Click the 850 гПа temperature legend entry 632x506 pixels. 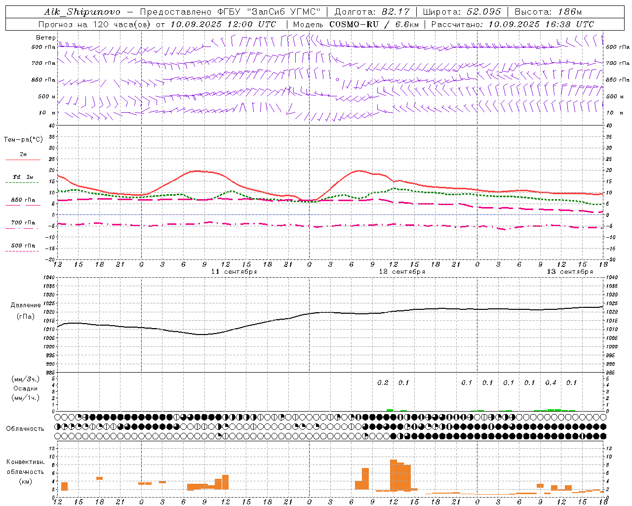click(x=23, y=200)
